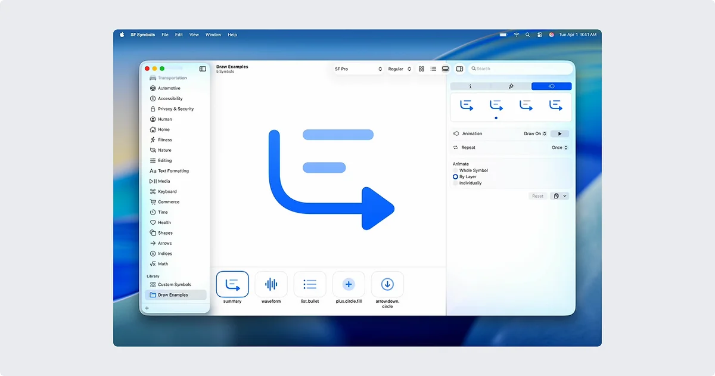Click the Search field
Screen dimensions: 715x376
point(520,69)
